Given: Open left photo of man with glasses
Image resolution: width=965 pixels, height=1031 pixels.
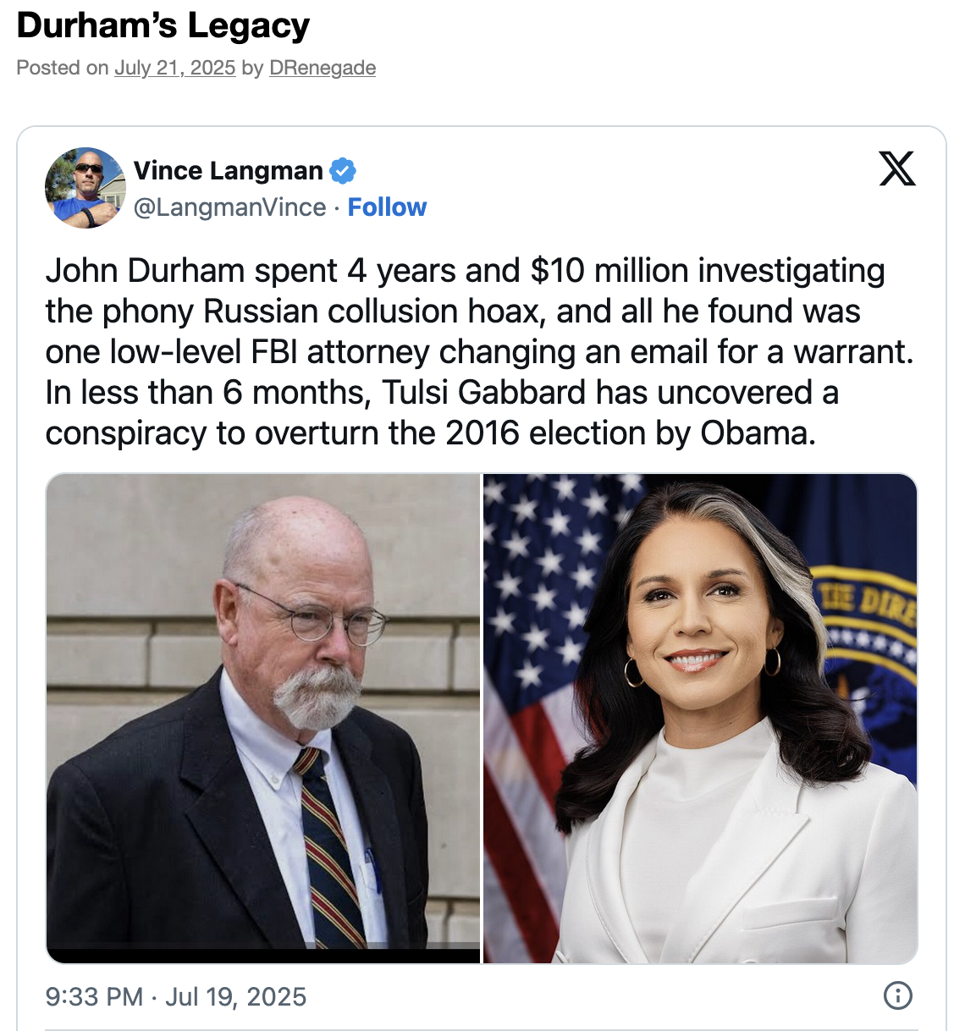Looking at the screenshot, I should pyautogui.click(x=263, y=718).
